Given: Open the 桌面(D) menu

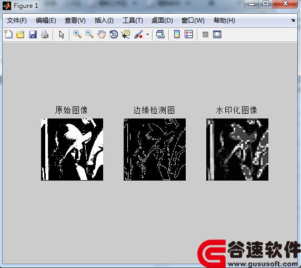Looking at the screenshot, I should point(162,21).
